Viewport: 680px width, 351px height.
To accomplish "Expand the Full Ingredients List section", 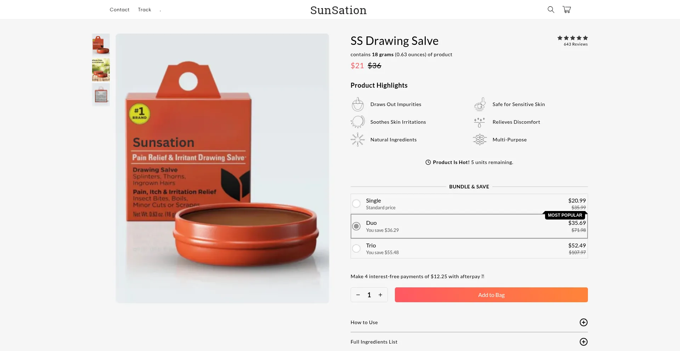I will (x=583, y=342).
